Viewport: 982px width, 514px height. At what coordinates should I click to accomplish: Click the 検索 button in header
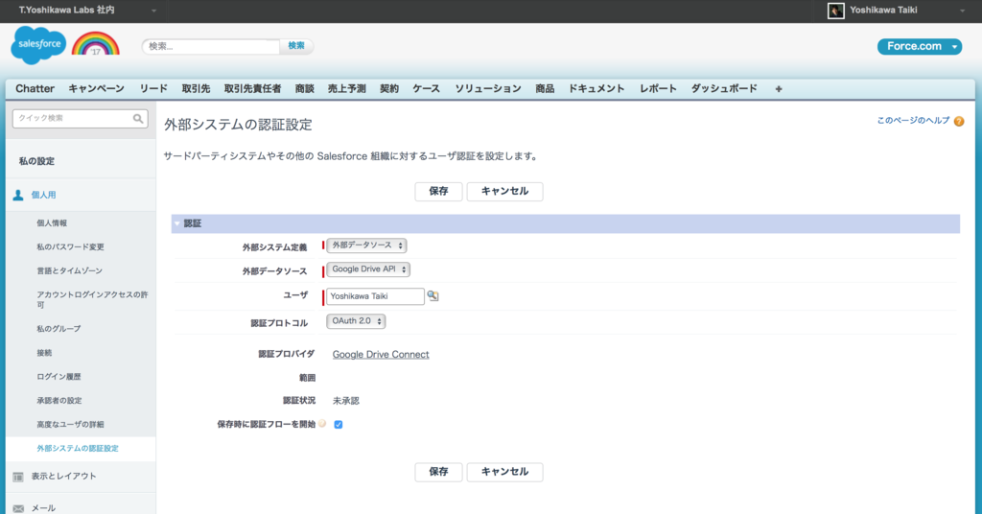pos(296,46)
